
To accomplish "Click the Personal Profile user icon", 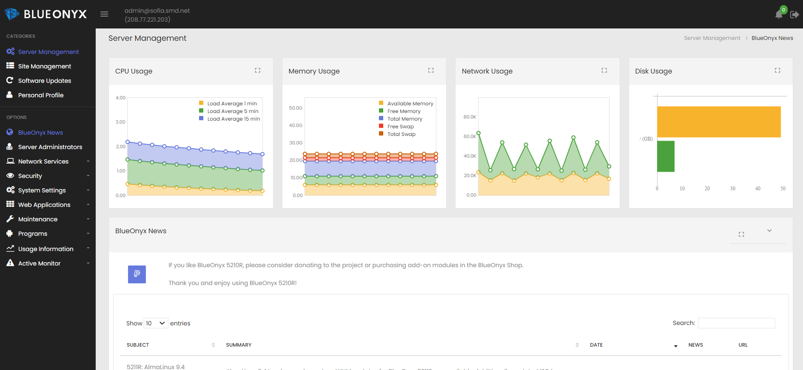I will (x=9, y=95).
